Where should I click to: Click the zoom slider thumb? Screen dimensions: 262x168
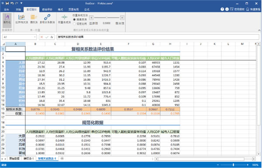point(234,165)
